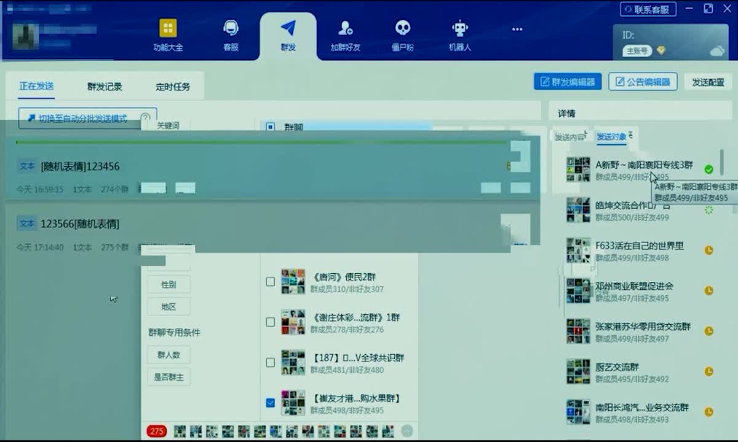Switch to the 定时任务 tab

pos(173,86)
